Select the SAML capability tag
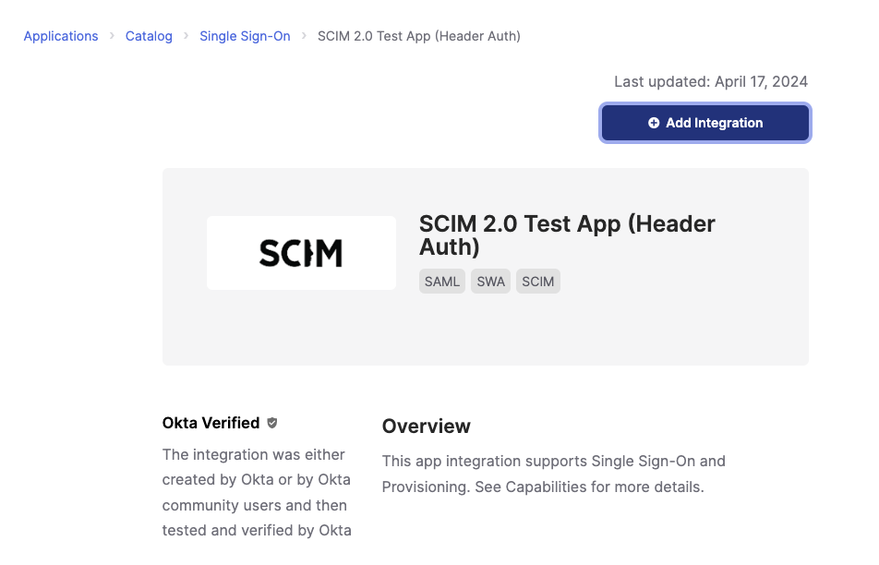This screenshot has height=565, width=879. [x=442, y=282]
